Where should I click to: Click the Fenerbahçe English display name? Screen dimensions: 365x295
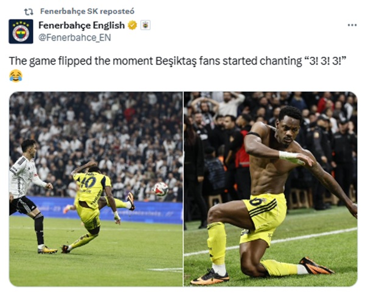[82, 25]
